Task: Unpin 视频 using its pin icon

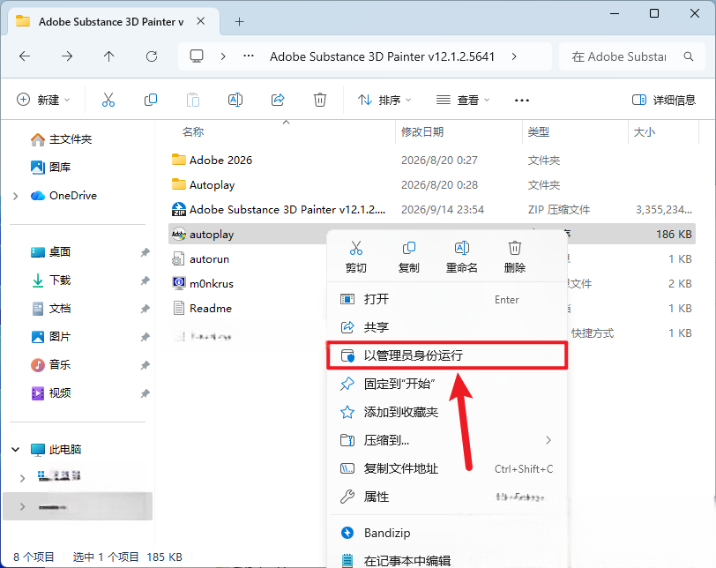Action: (x=145, y=393)
